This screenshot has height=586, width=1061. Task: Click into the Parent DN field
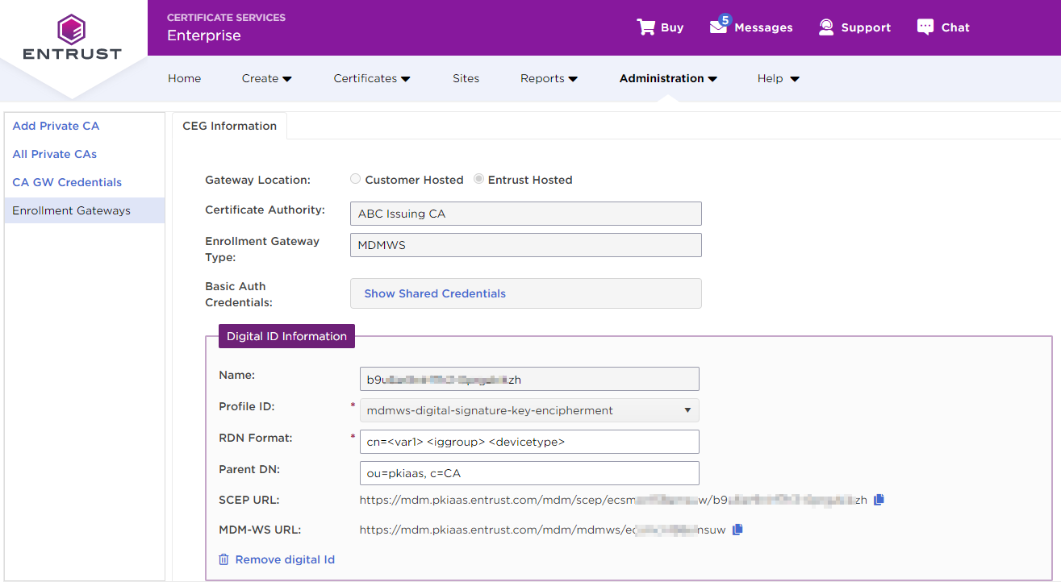pyautogui.click(x=529, y=473)
